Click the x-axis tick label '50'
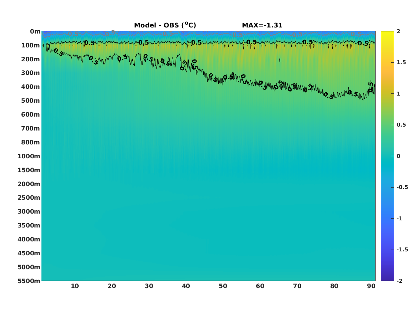 pos(223,286)
